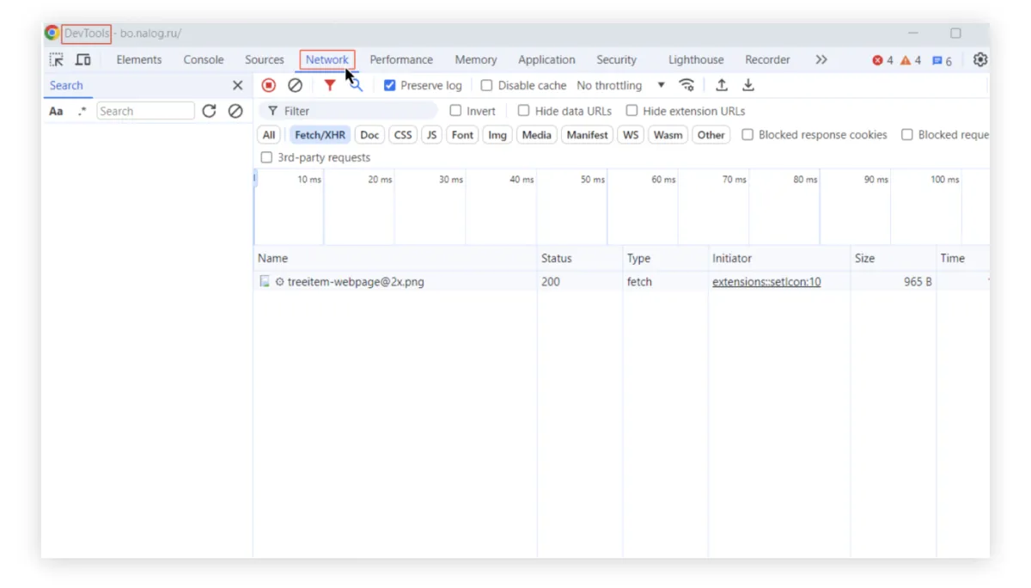This screenshot has width=1031, height=588.
Task: Select the Img request type filter
Action: pos(497,135)
